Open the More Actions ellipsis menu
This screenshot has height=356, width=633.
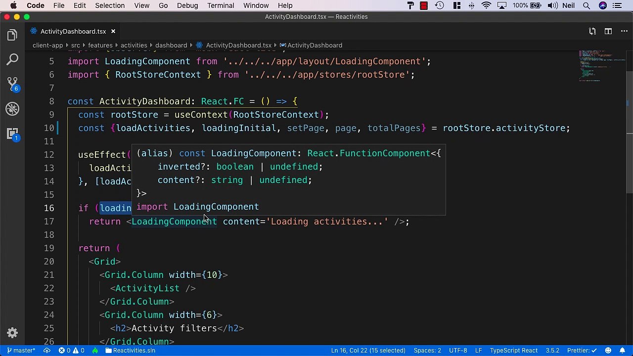(623, 31)
